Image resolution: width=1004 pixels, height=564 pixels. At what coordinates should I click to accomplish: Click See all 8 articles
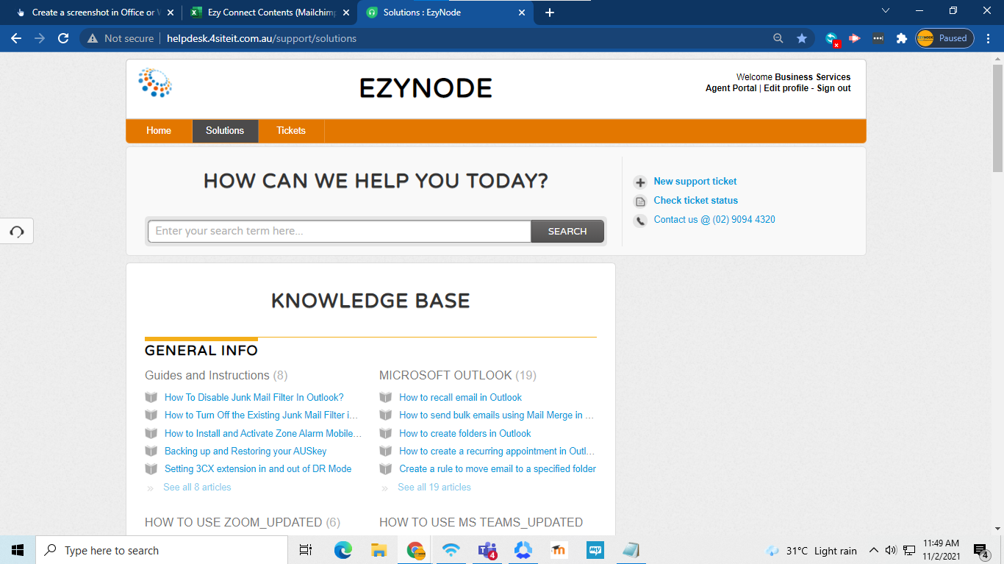click(197, 487)
